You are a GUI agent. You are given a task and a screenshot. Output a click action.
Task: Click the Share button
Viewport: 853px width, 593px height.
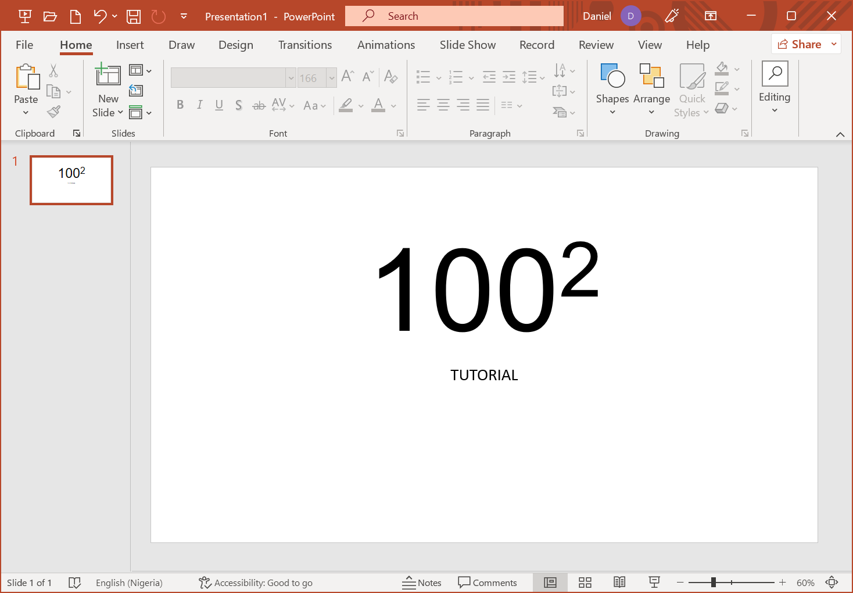pyautogui.click(x=800, y=44)
